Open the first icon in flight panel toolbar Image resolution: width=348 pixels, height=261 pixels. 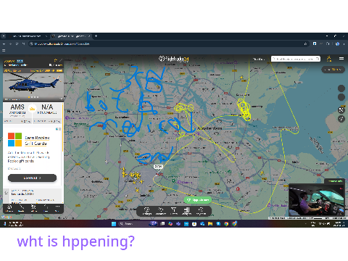pyautogui.click(x=9, y=208)
